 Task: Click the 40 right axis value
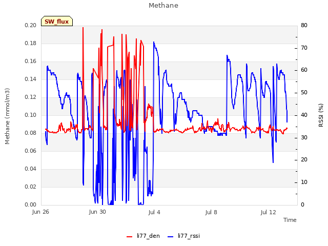pyautogui.click(x=304, y=115)
